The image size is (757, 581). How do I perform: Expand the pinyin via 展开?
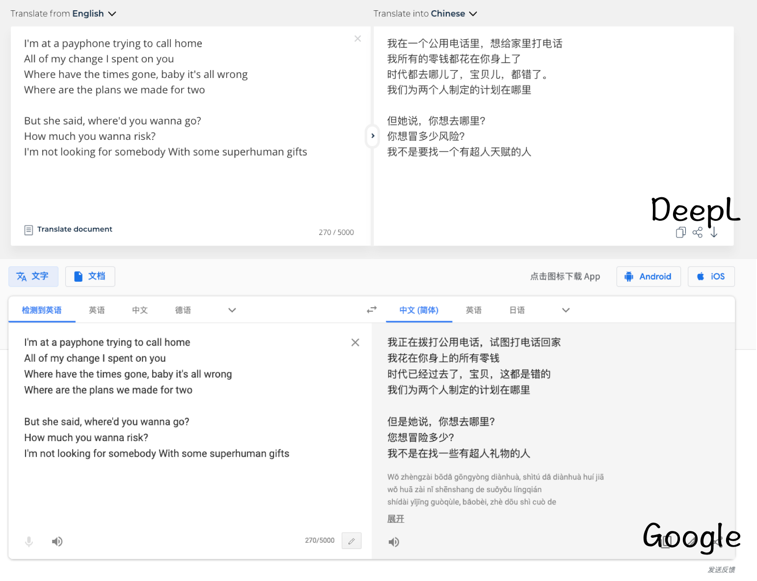[396, 518]
